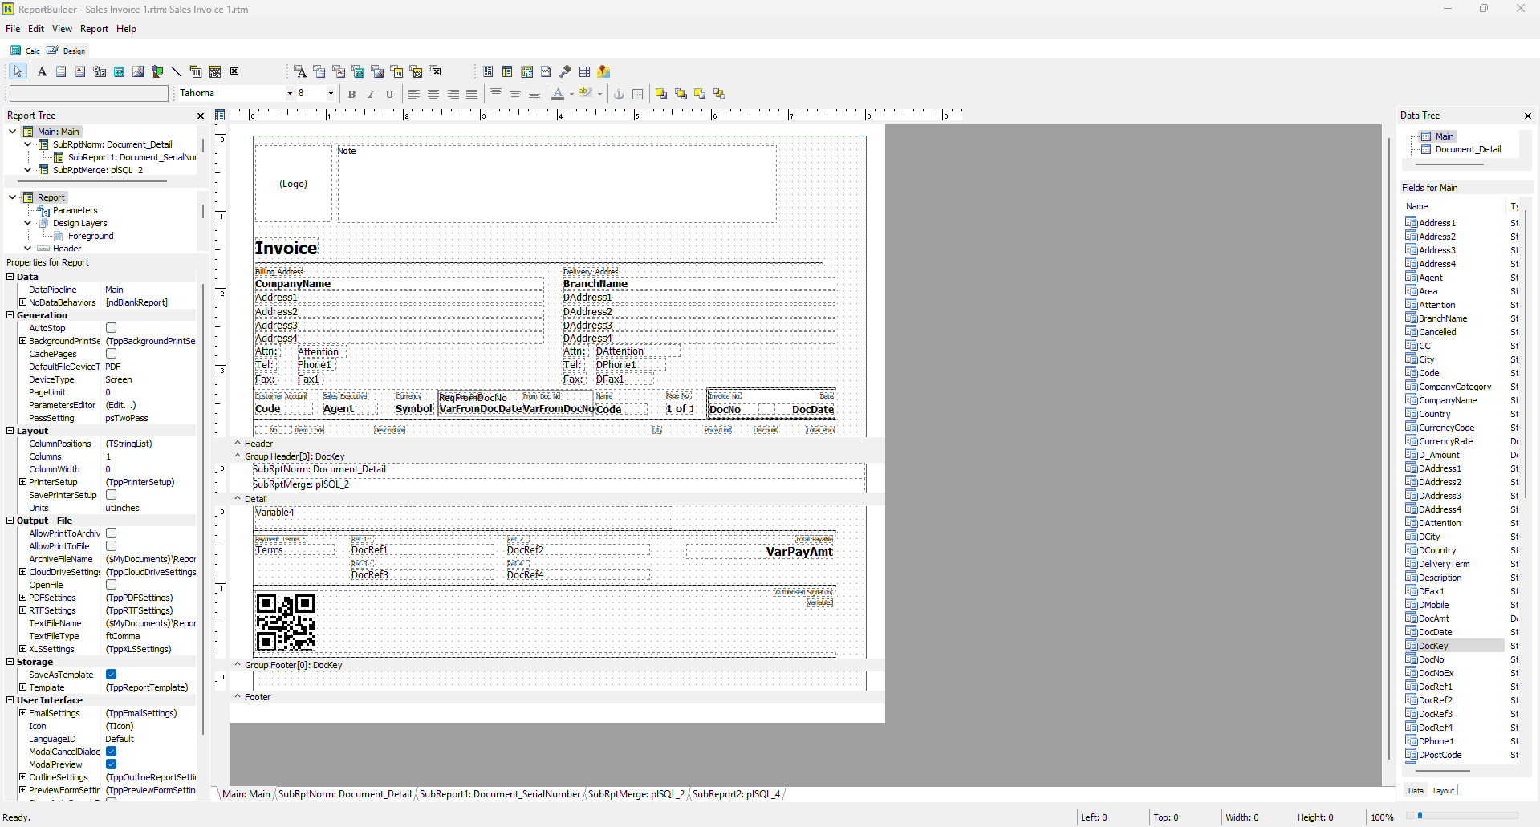Switch to SubRptNorm: Document_Detail tab

click(345, 794)
